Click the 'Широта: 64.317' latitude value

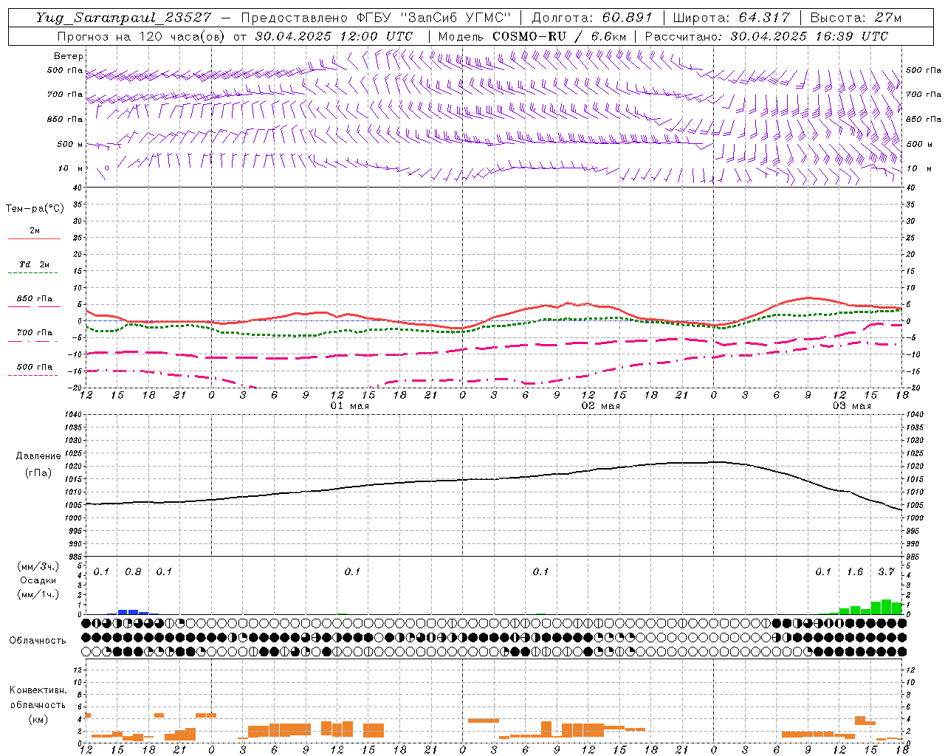click(732, 18)
